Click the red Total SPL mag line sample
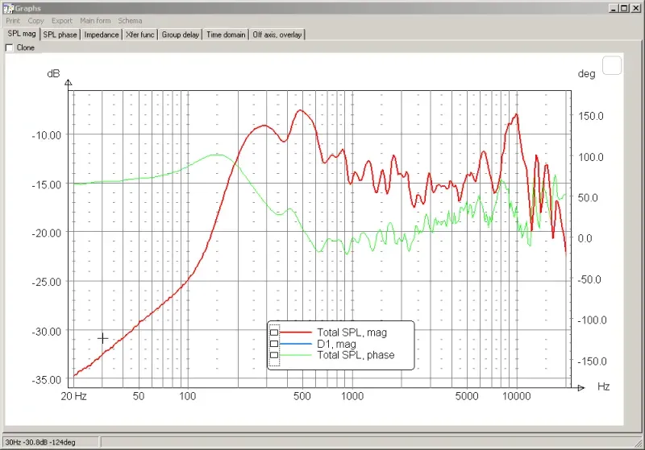 tap(295, 332)
